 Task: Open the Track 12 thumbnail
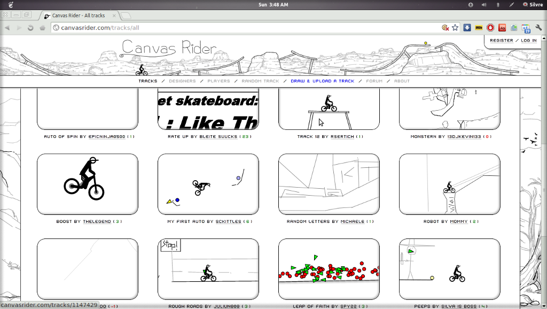click(x=329, y=109)
